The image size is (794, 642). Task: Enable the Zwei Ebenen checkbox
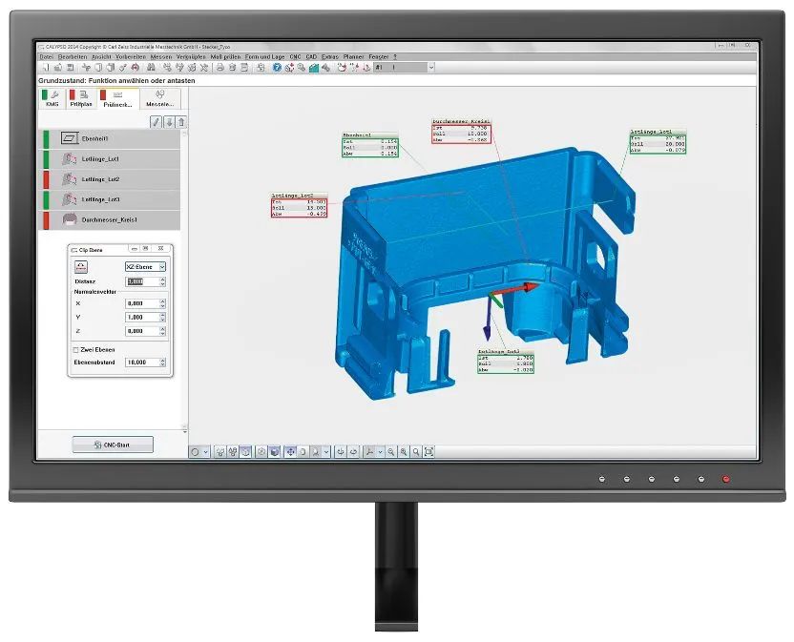coord(76,349)
